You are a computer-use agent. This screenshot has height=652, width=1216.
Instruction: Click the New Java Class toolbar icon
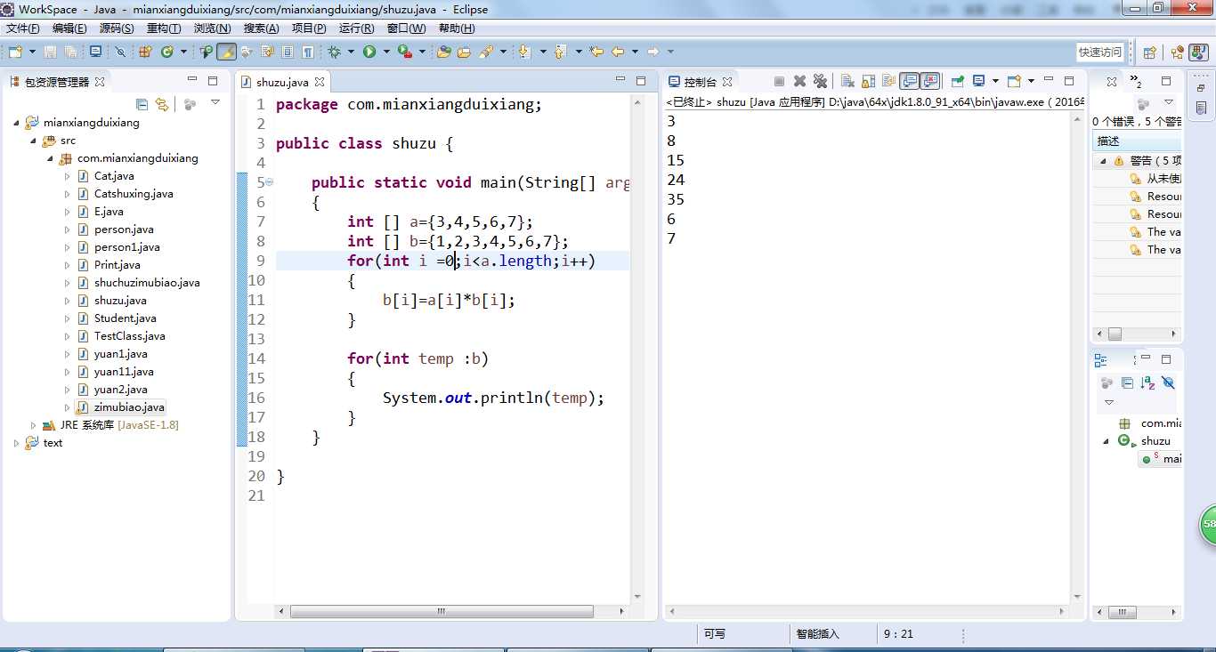pos(166,52)
